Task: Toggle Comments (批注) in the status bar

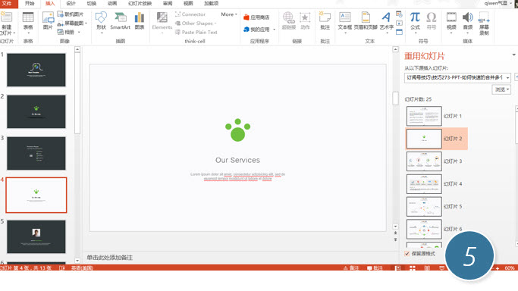Action: pos(375,268)
